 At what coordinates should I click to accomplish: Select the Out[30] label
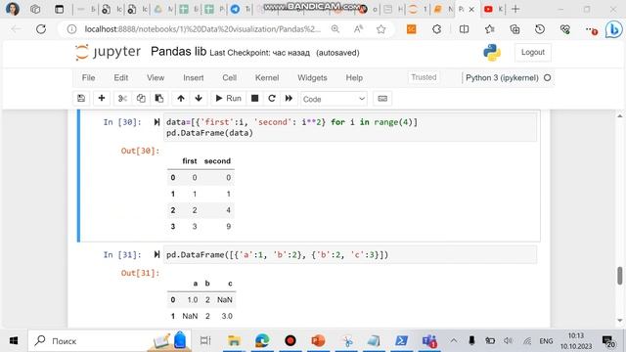pos(140,151)
